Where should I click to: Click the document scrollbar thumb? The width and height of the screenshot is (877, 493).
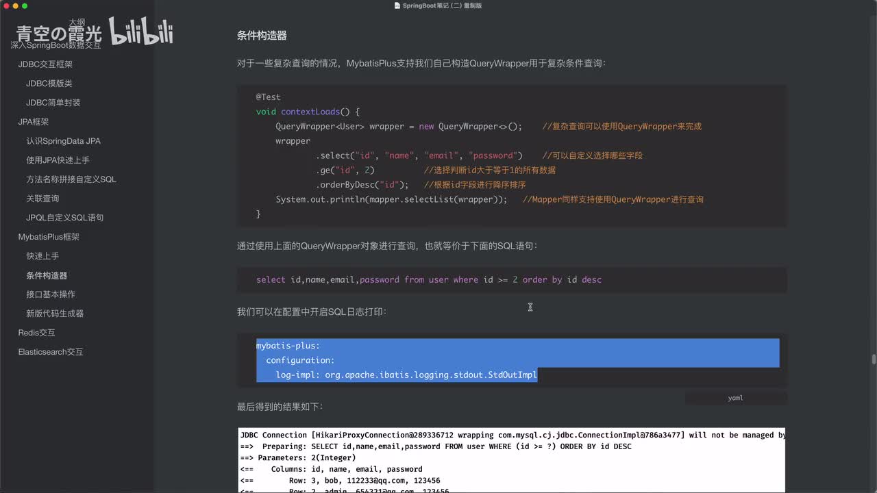click(x=874, y=359)
